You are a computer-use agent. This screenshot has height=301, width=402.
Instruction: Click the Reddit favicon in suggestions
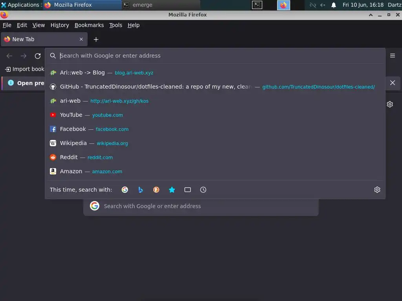coord(53,157)
